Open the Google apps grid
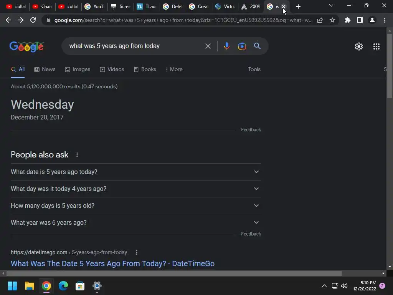This screenshot has width=393, height=295. point(376,46)
